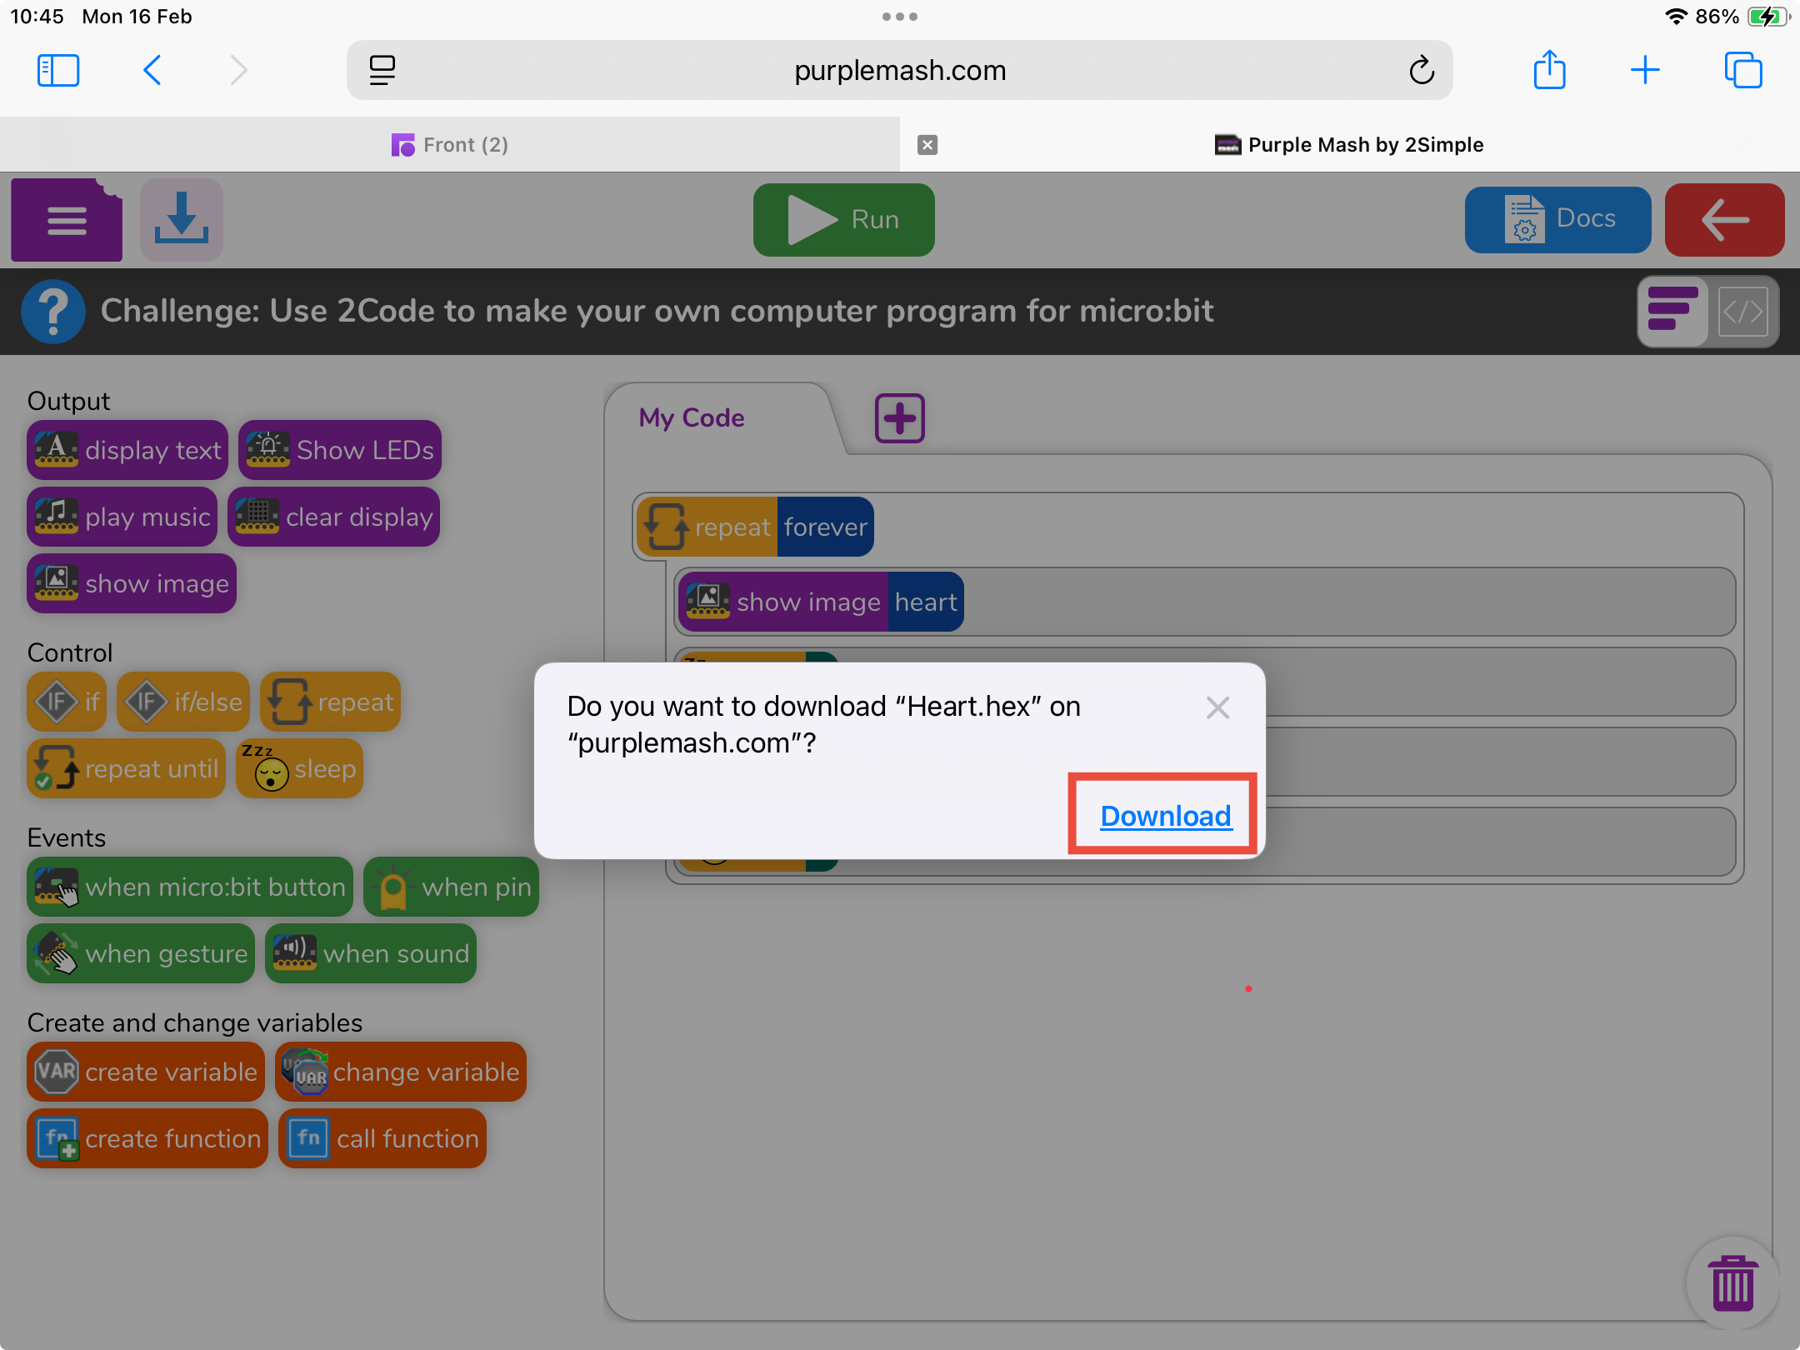Dismiss the download dialog with X
Screen dimensions: 1800x1350
[x=1217, y=707]
